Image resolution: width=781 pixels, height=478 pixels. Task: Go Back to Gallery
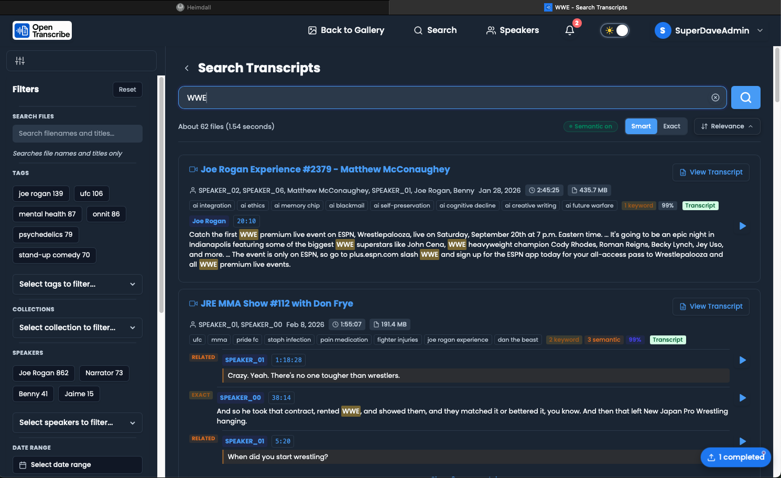[346, 30]
